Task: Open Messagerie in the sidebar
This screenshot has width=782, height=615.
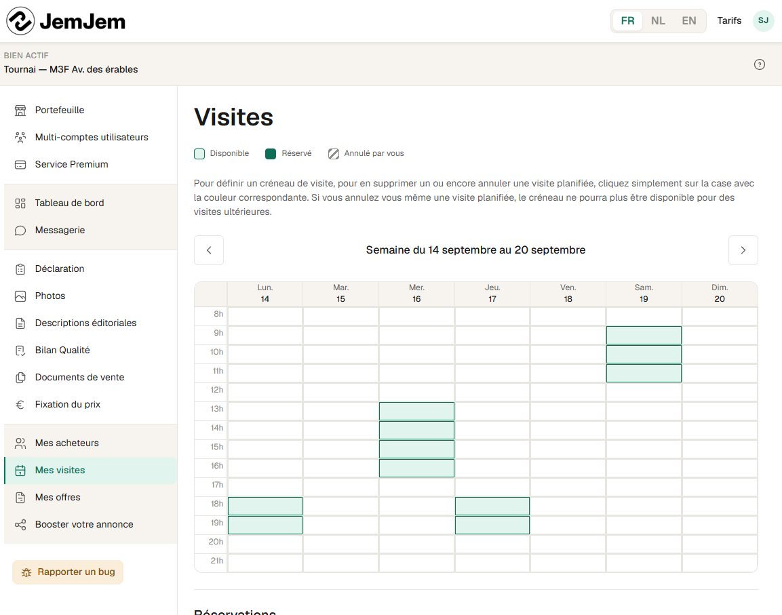Action: pyautogui.click(x=90, y=231)
